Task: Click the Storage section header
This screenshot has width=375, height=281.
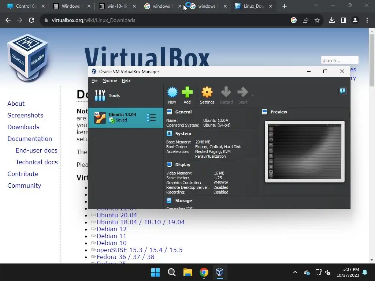Action: click(183, 201)
